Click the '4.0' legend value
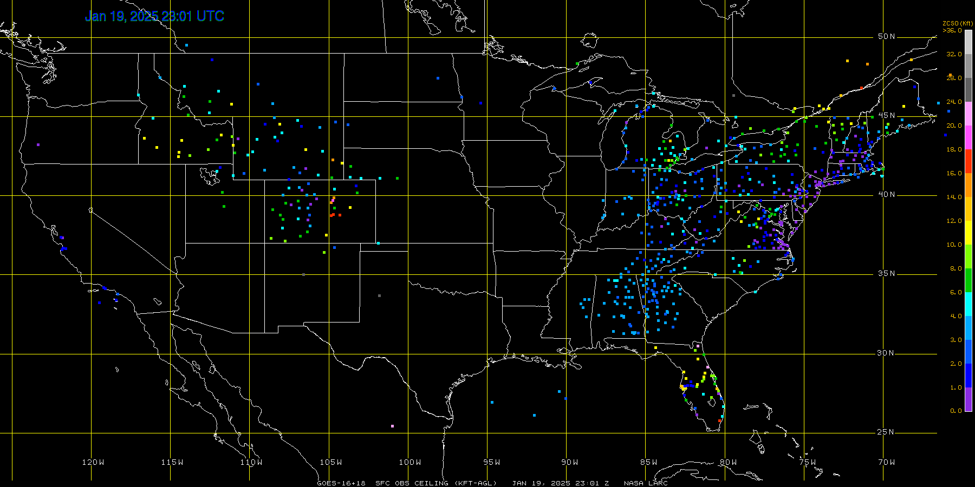The height and width of the screenshot is (487, 975). click(956, 316)
